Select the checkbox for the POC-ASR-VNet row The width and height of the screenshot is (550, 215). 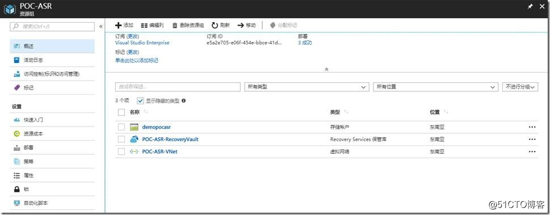[x=121, y=151]
